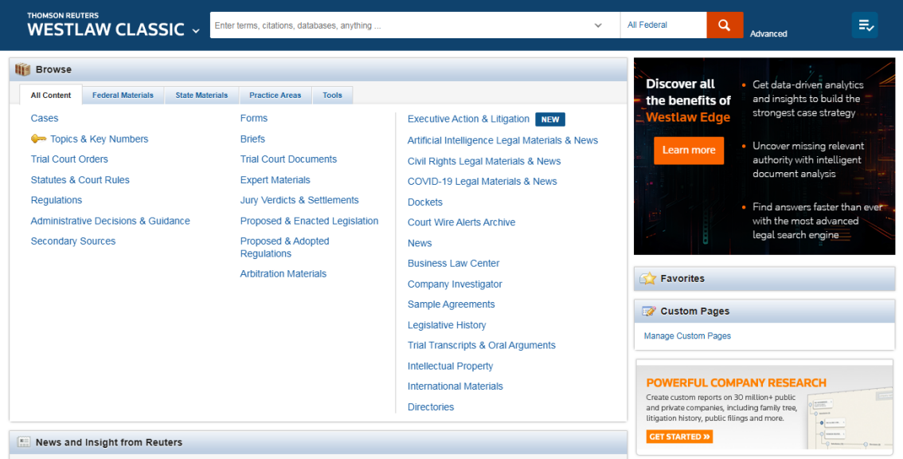Viewport: 903px width, 459px height.
Task: Open Statutes & Court Rules
Action: pyautogui.click(x=80, y=180)
